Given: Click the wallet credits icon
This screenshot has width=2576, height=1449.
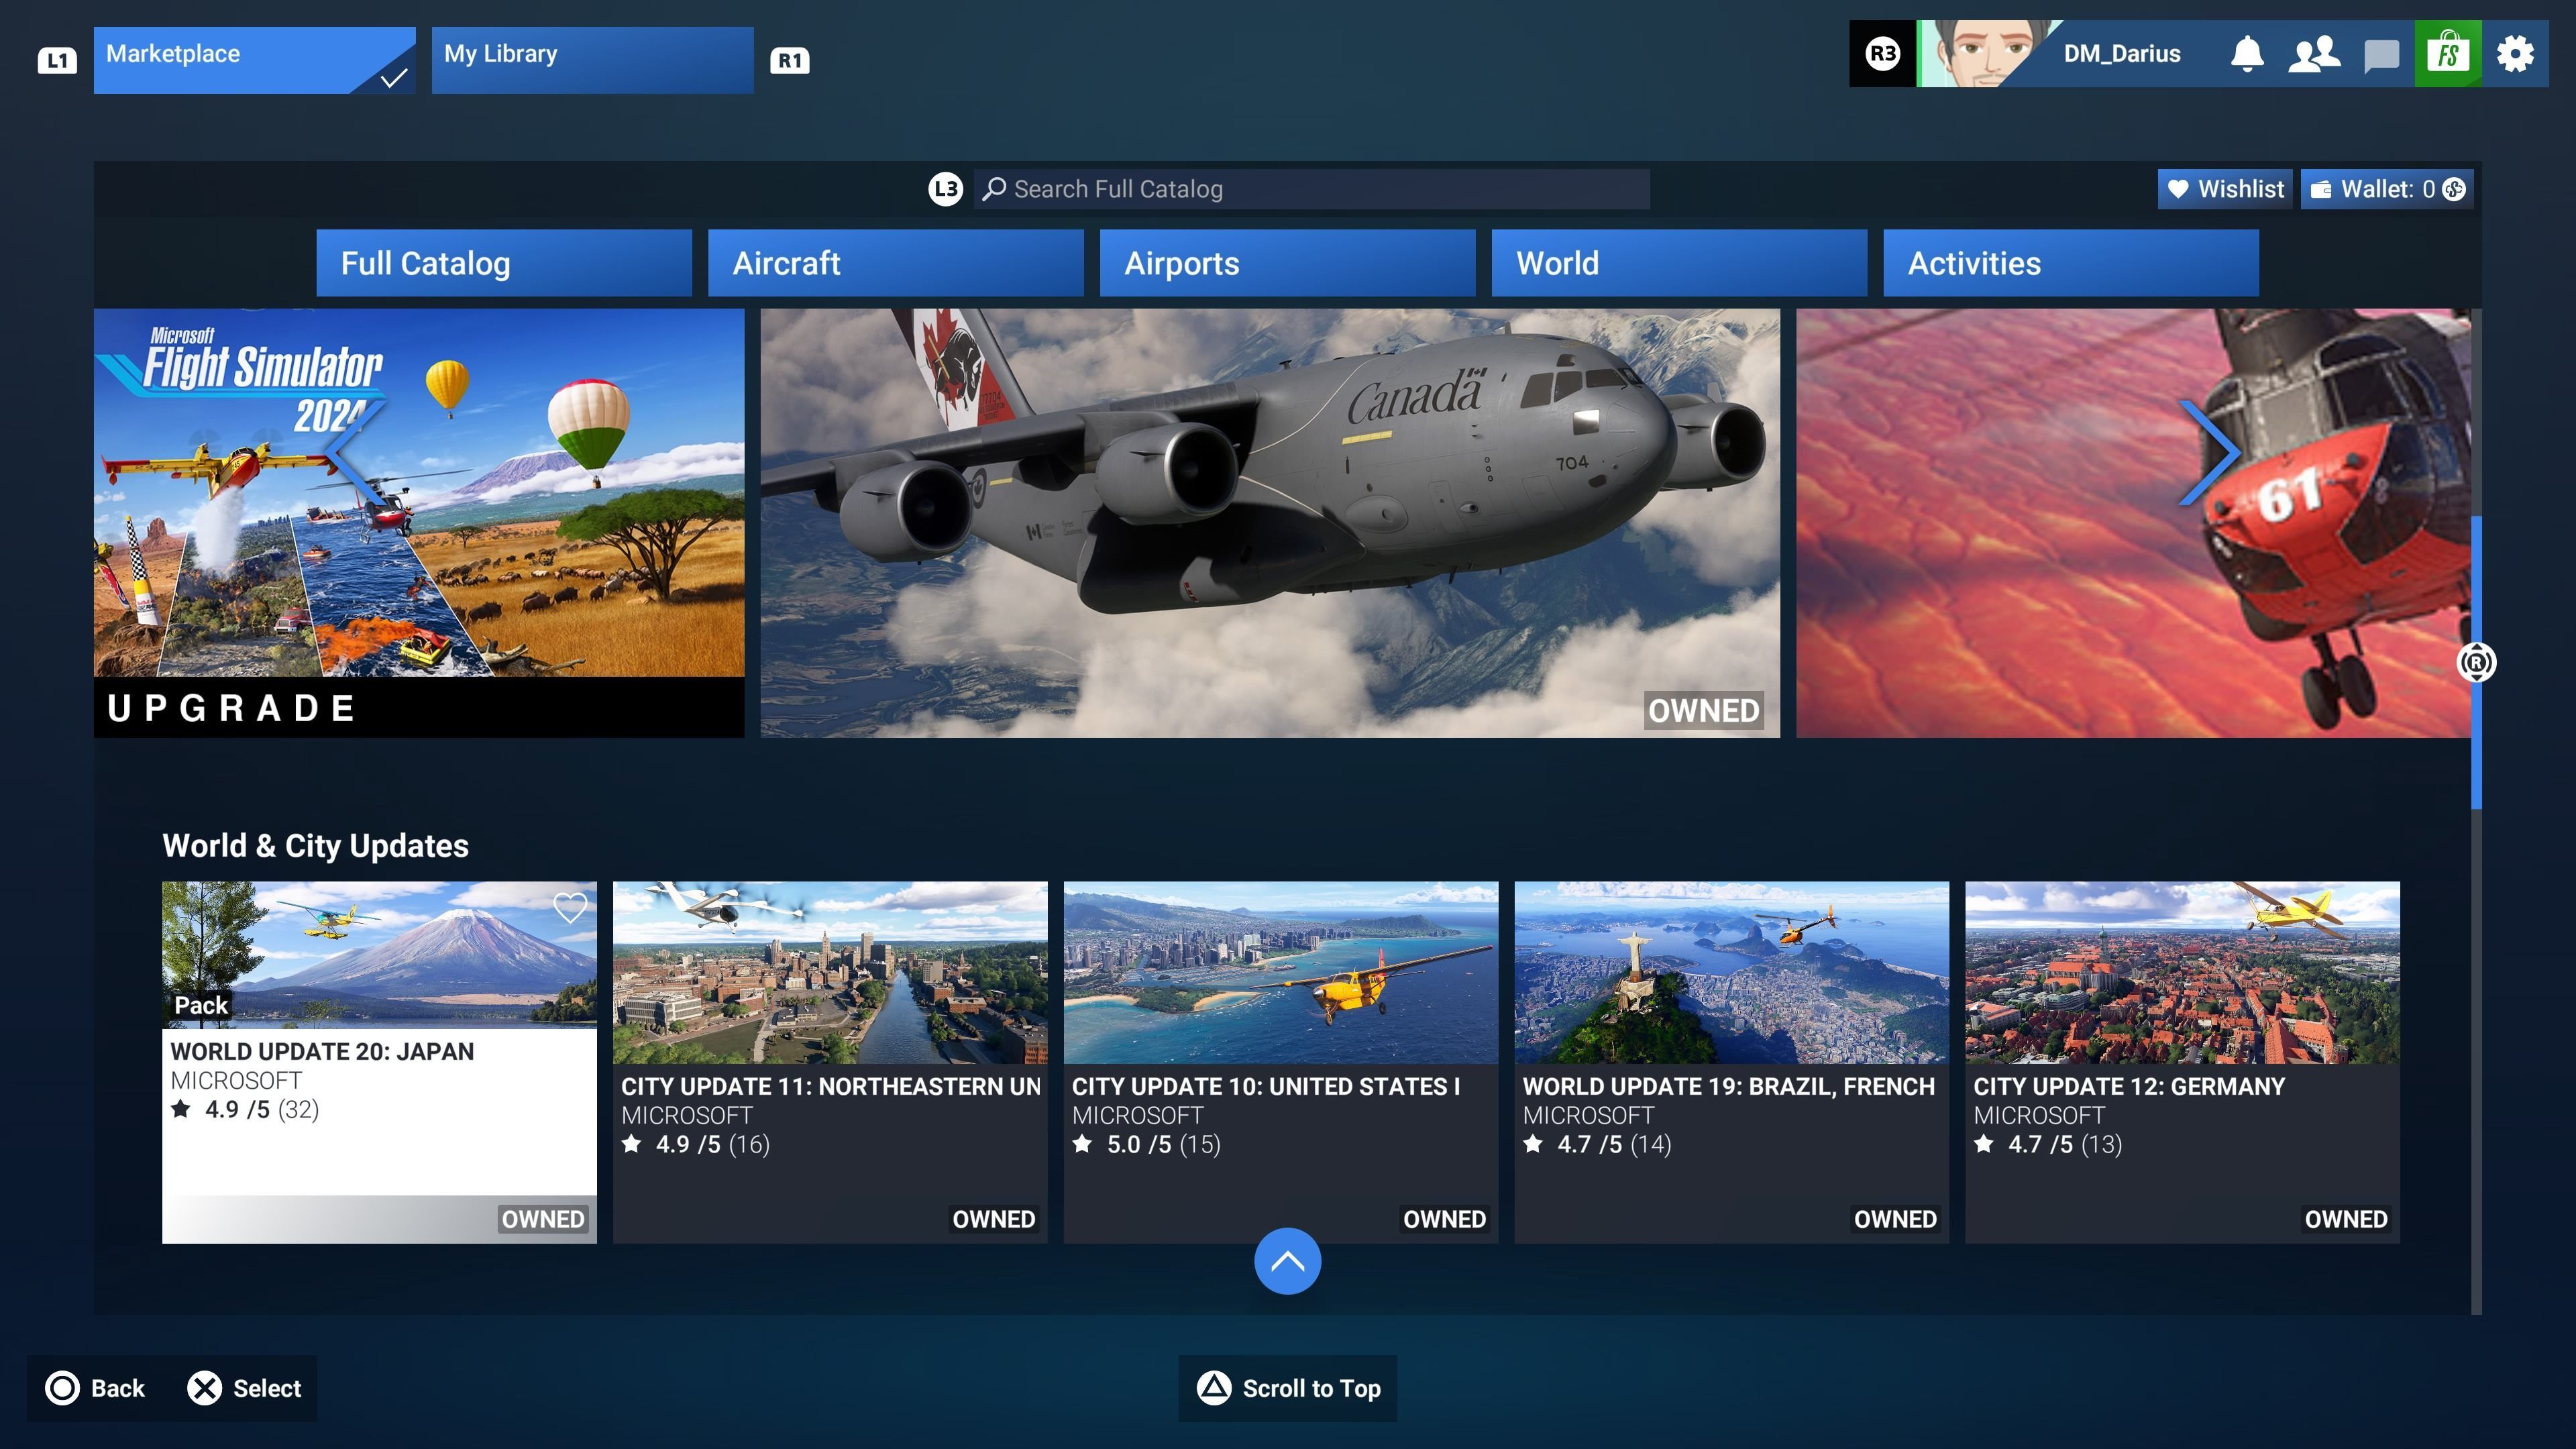Looking at the screenshot, I should click(x=2453, y=189).
